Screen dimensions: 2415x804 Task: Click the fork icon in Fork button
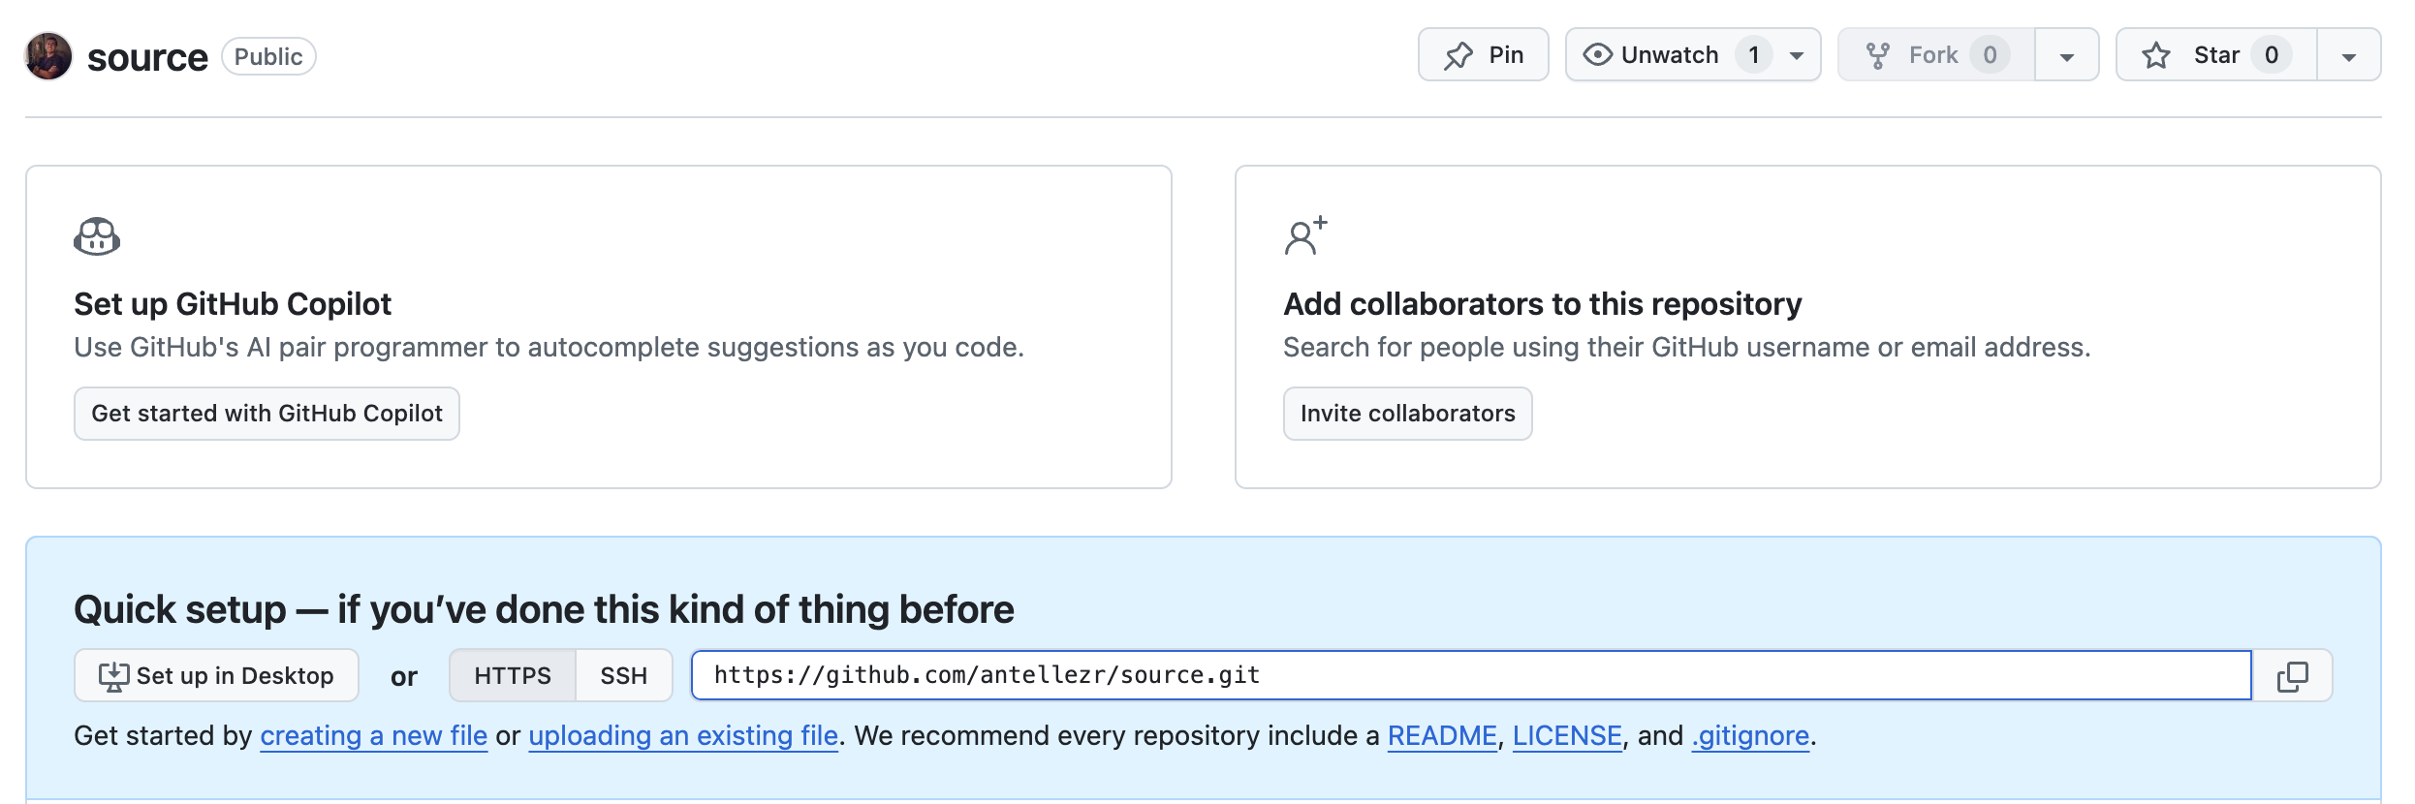[x=1878, y=55]
